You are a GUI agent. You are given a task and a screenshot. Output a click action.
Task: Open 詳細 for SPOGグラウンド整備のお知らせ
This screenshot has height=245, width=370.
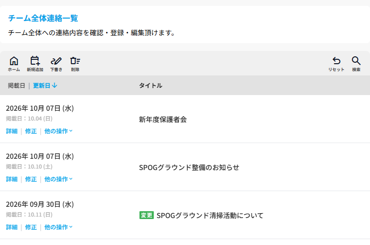(12, 179)
